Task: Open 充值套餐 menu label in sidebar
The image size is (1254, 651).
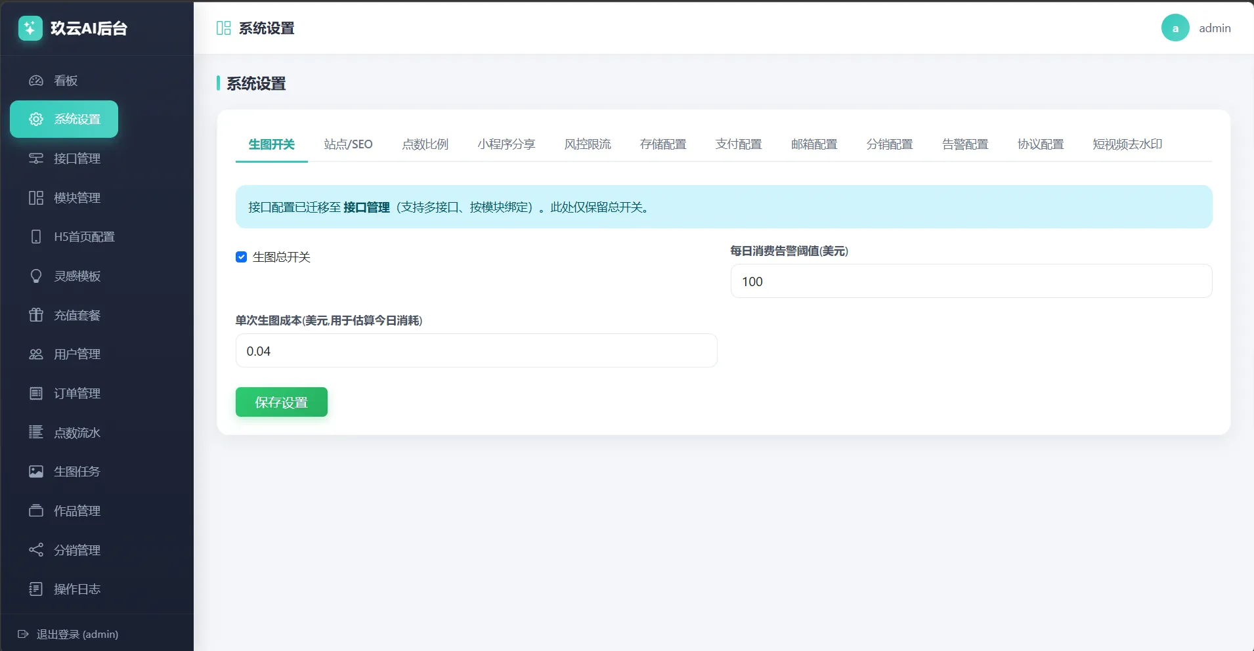Action: [x=77, y=315]
